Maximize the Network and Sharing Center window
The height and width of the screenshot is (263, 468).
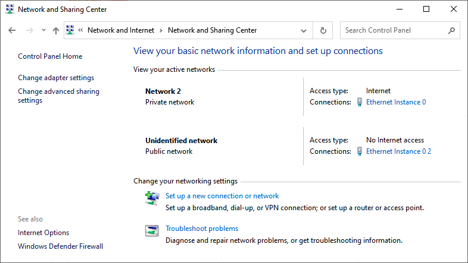click(x=426, y=9)
